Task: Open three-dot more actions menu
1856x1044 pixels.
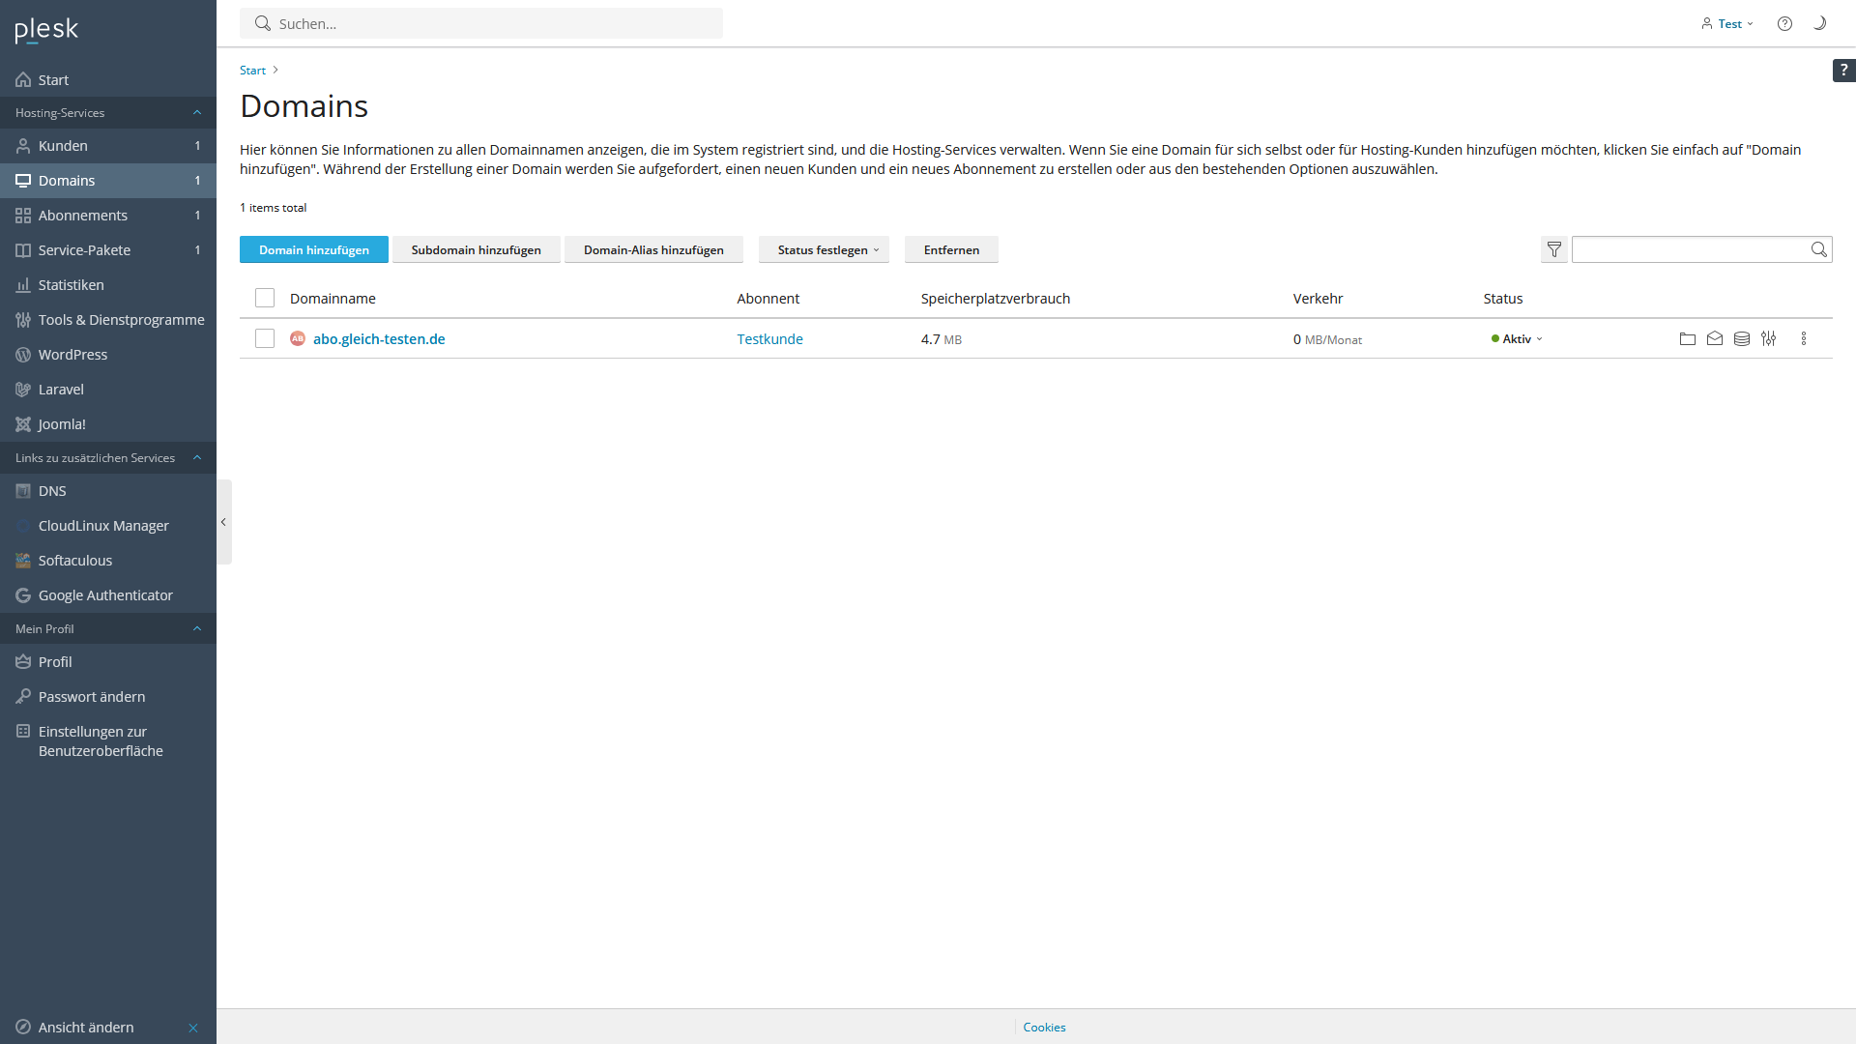Action: point(1804,339)
